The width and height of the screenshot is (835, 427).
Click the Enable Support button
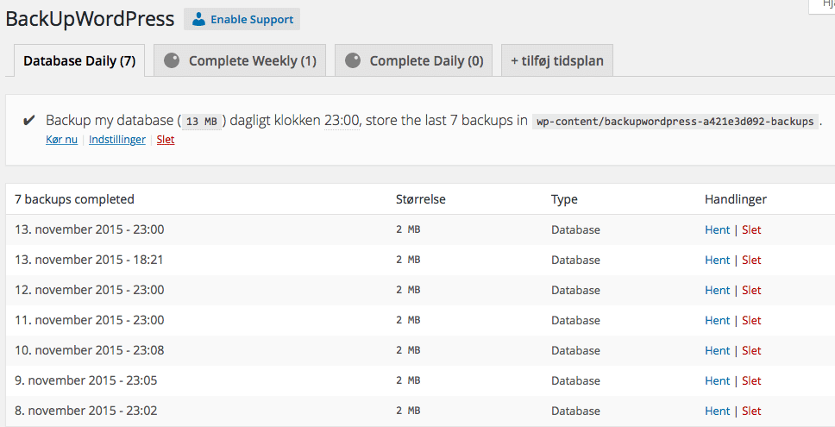[242, 19]
